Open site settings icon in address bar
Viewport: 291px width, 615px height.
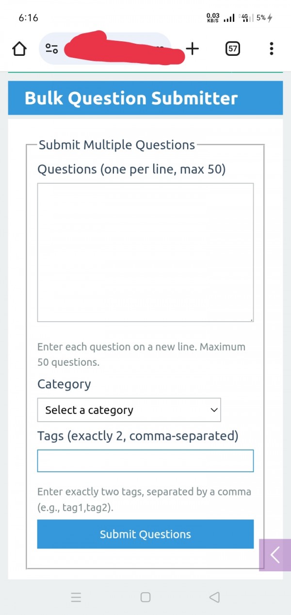tap(52, 49)
